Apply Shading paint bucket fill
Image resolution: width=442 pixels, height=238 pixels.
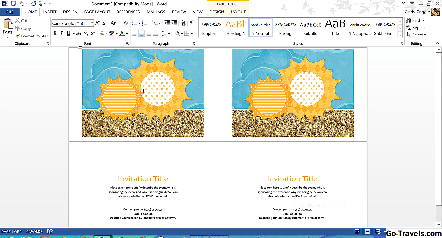pos(177,33)
